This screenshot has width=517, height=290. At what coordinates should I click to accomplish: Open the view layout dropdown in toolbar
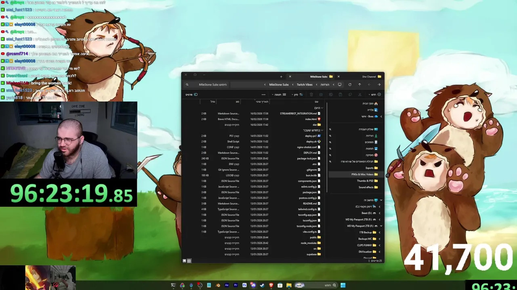(279, 95)
